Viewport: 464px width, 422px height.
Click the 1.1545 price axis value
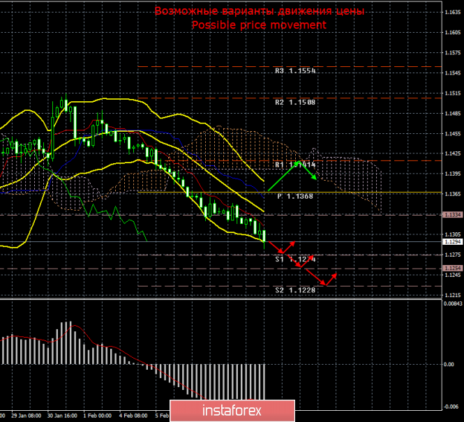[x=453, y=73]
